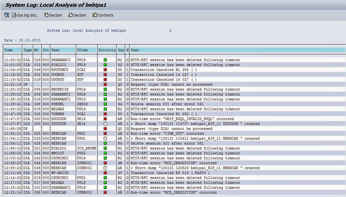Click hollow priority icon on DDUZGUN short dump row
Image resolution: width=346 pixels, height=197 pixels.
(x=106, y=124)
